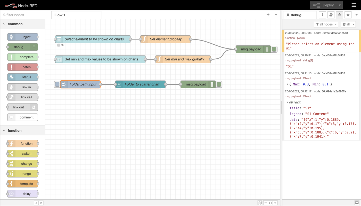This screenshot has width=361, height=206.
Task: Open debug in new window icon
Action: pyautogui.click(x=357, y=203)
